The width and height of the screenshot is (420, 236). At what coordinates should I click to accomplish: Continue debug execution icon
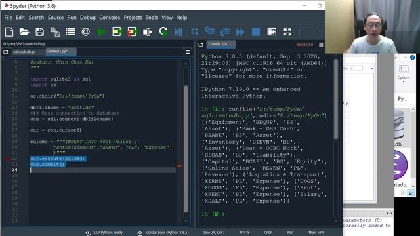coord(240,32)
